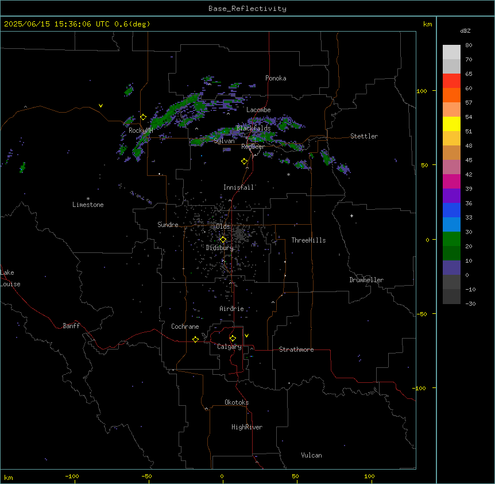
Task: Click the Sundre city label
Action: coord(168,225)
